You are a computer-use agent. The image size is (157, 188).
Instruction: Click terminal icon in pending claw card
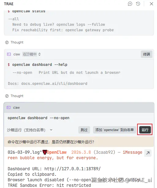[x=9, y=107]
